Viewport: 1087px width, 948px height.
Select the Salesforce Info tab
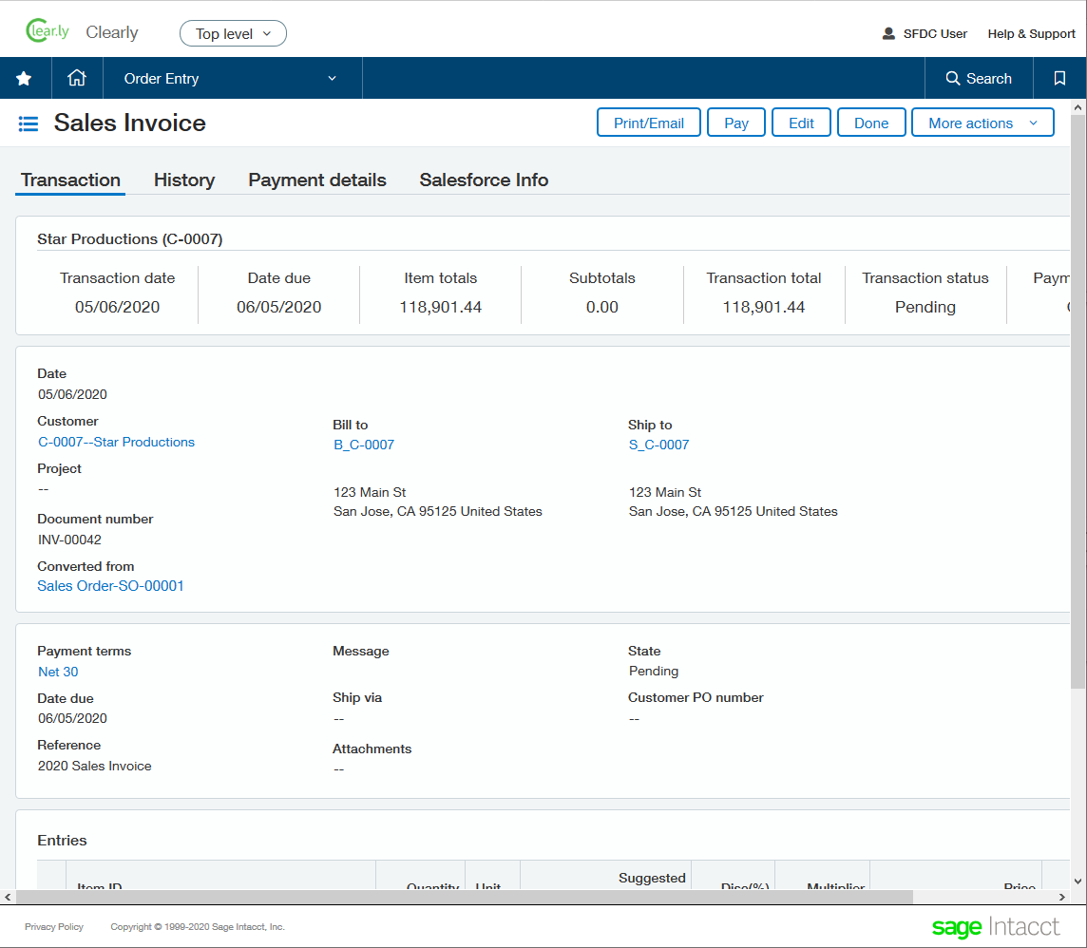click(484, 180)
